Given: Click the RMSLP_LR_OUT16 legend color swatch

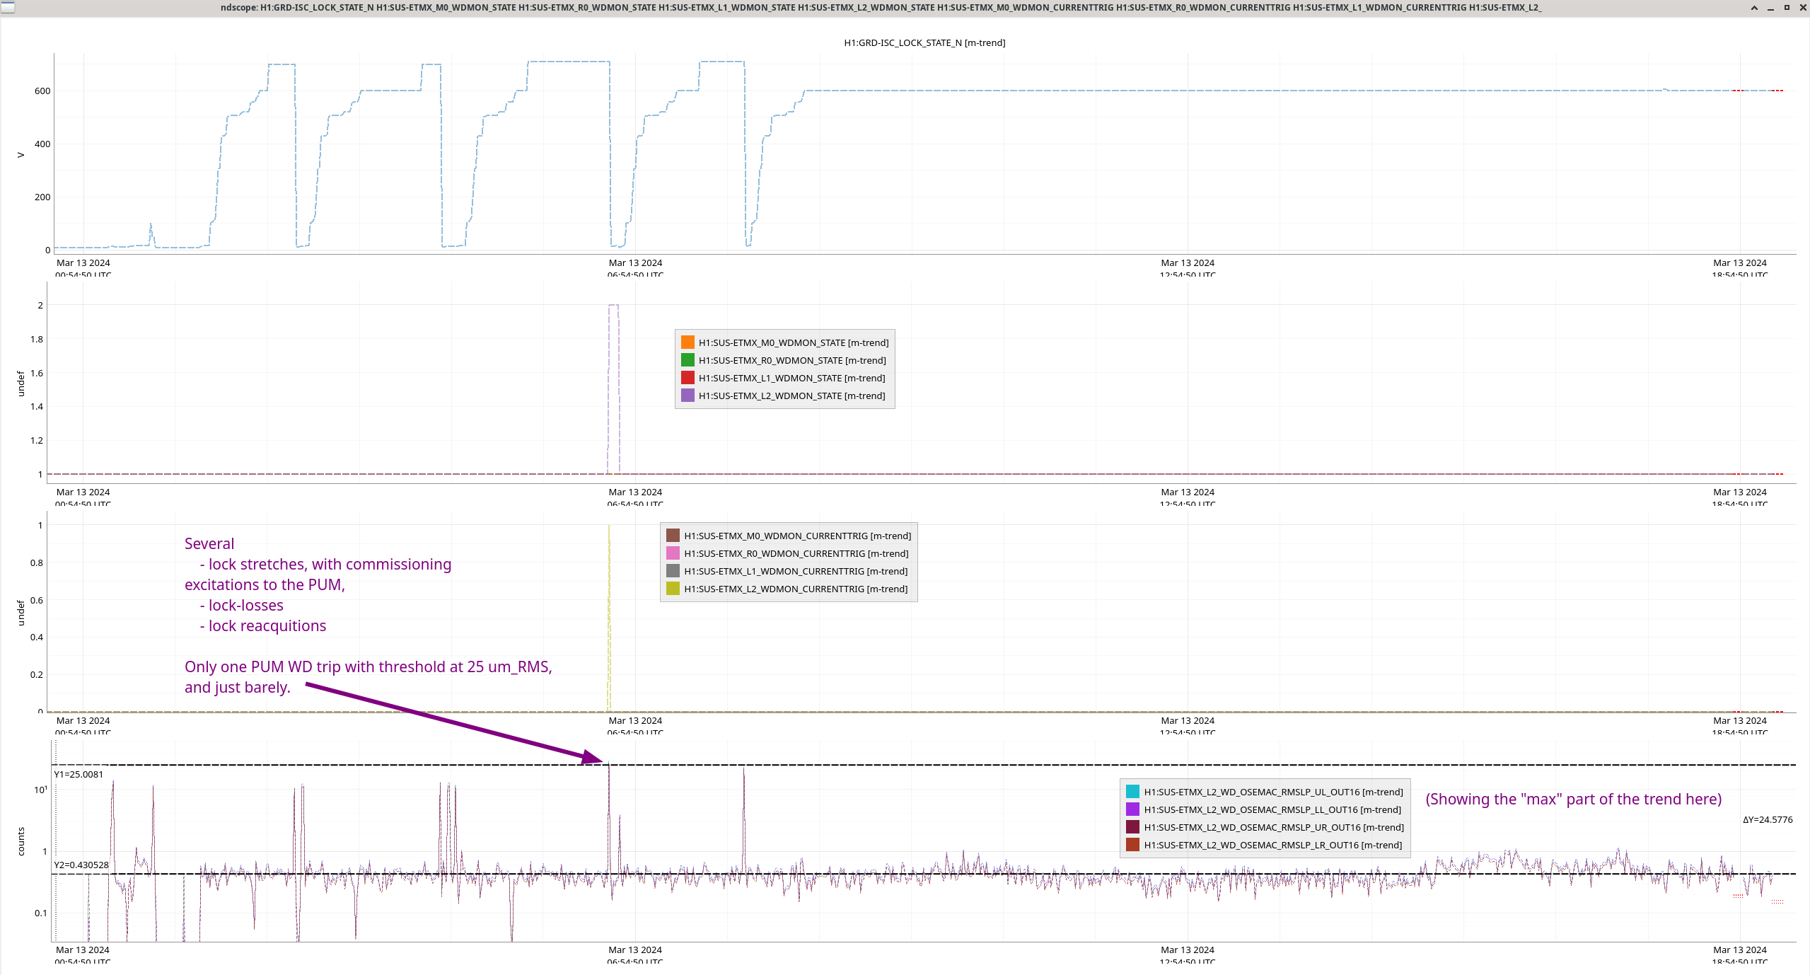Looking at the screenshot, I should click(x=1132, y=845).
